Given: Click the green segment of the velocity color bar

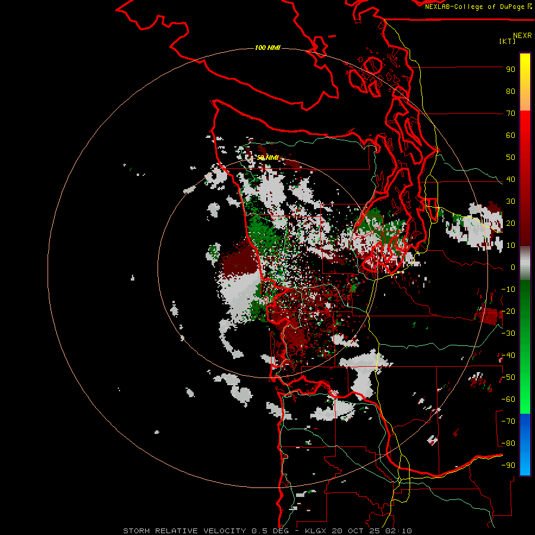Looking at the screenshot, I should coord(525,347).
